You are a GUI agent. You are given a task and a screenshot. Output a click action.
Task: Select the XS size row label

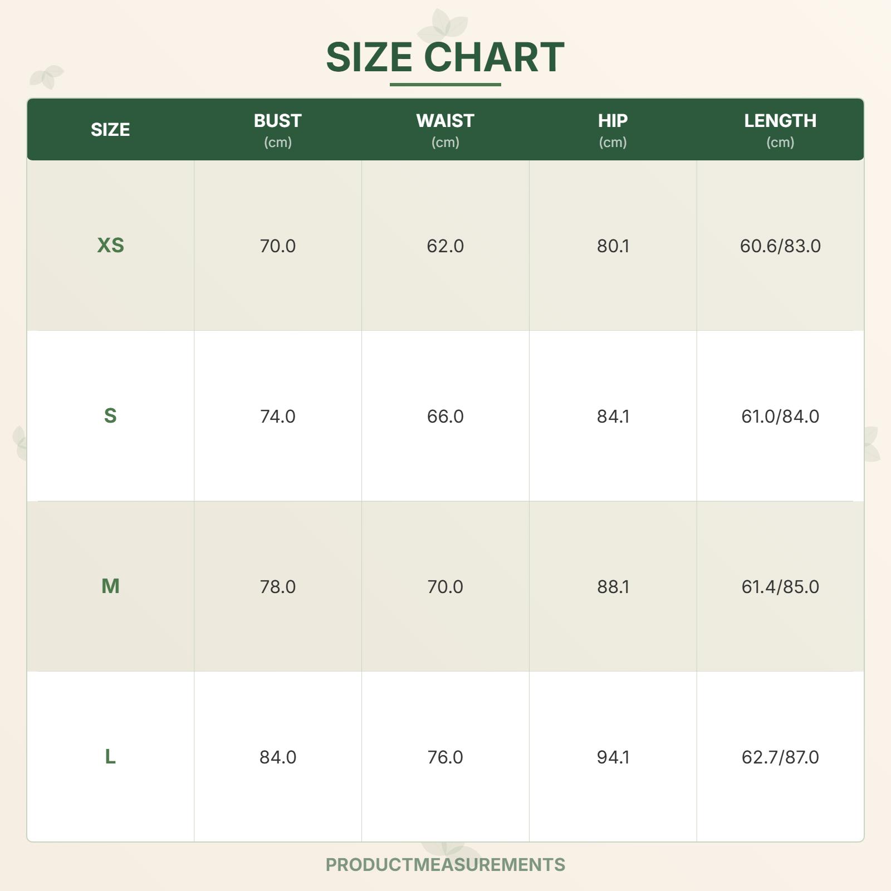[110, 246]
